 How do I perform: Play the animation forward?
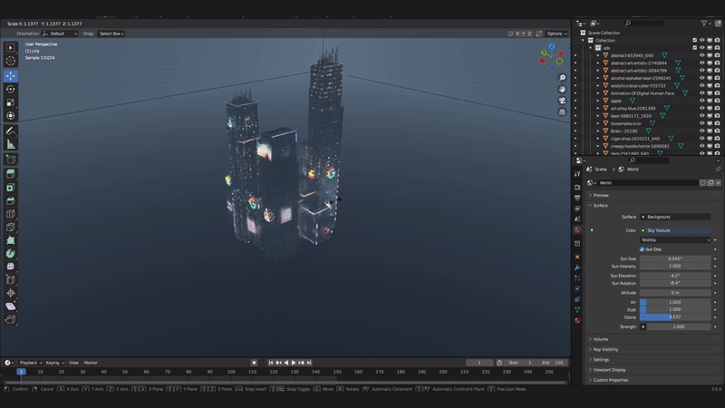[x=294, y=363]
